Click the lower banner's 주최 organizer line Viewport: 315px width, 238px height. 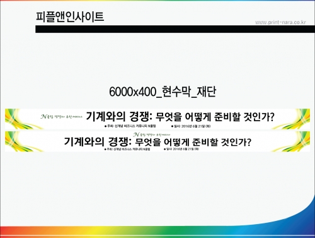(127, 149)
